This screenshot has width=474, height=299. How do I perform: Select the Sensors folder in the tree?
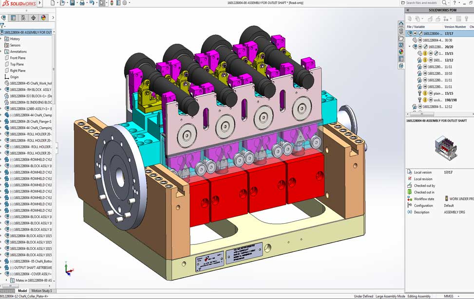point(15,45)
